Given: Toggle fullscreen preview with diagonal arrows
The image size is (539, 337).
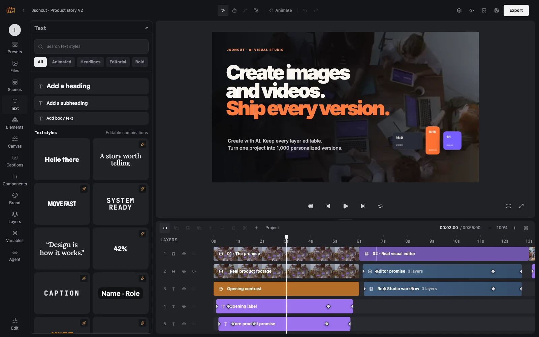Looking at the screenshot, I should click(x=521, y=206).
